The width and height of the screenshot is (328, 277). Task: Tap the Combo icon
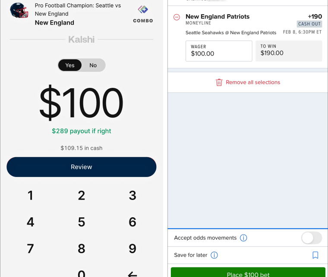pos(143,10)
